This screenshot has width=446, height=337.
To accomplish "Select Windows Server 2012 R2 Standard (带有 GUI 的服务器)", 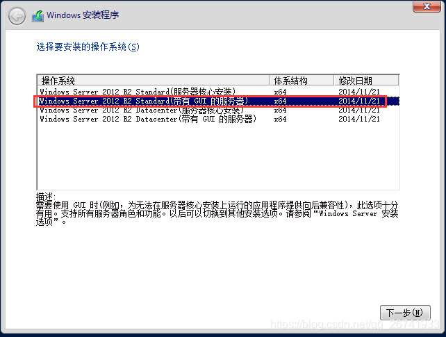I will (x=218, y=101).
